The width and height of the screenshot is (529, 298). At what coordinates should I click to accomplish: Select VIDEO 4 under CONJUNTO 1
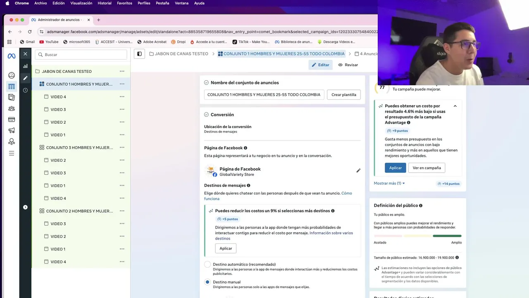58,97
